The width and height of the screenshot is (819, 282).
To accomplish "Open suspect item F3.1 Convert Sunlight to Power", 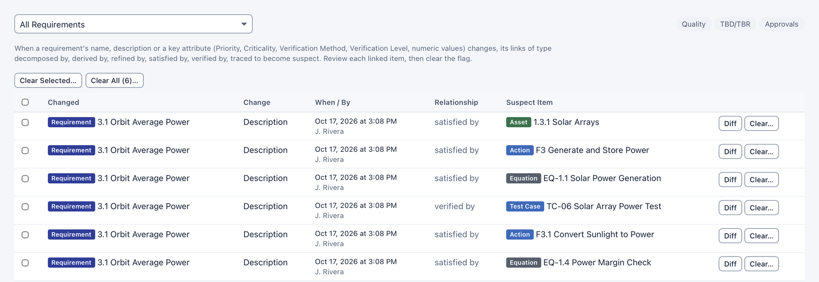I will [x=595, y=234].
